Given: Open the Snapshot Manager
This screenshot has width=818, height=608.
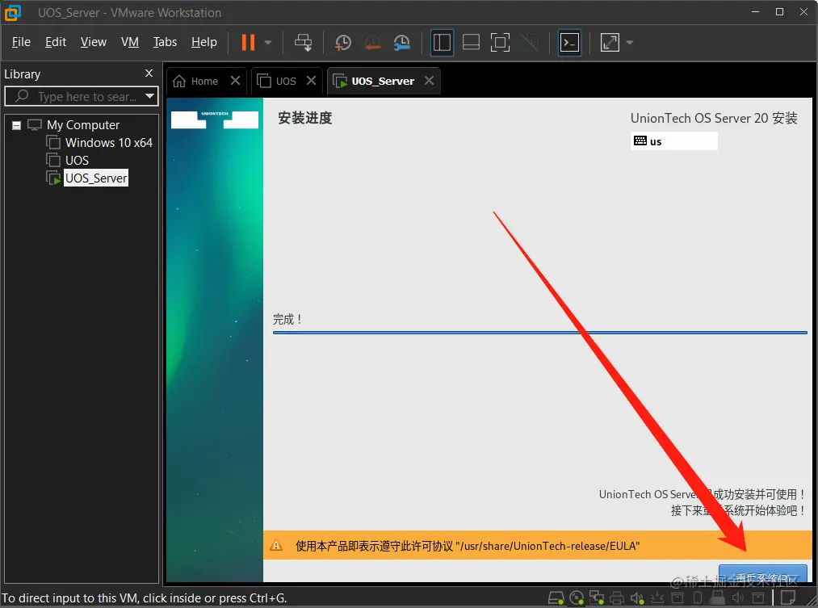Looking at the screenshot, I should coord(402,43).
